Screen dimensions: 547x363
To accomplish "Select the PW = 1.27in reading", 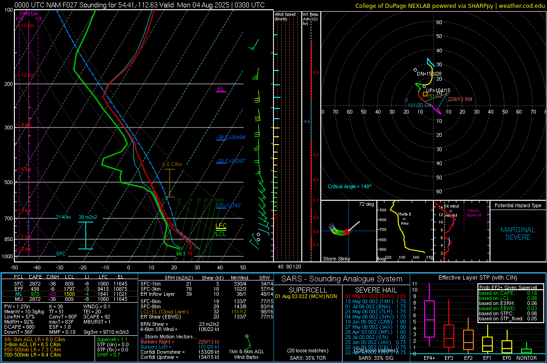I will pos(17,306).
